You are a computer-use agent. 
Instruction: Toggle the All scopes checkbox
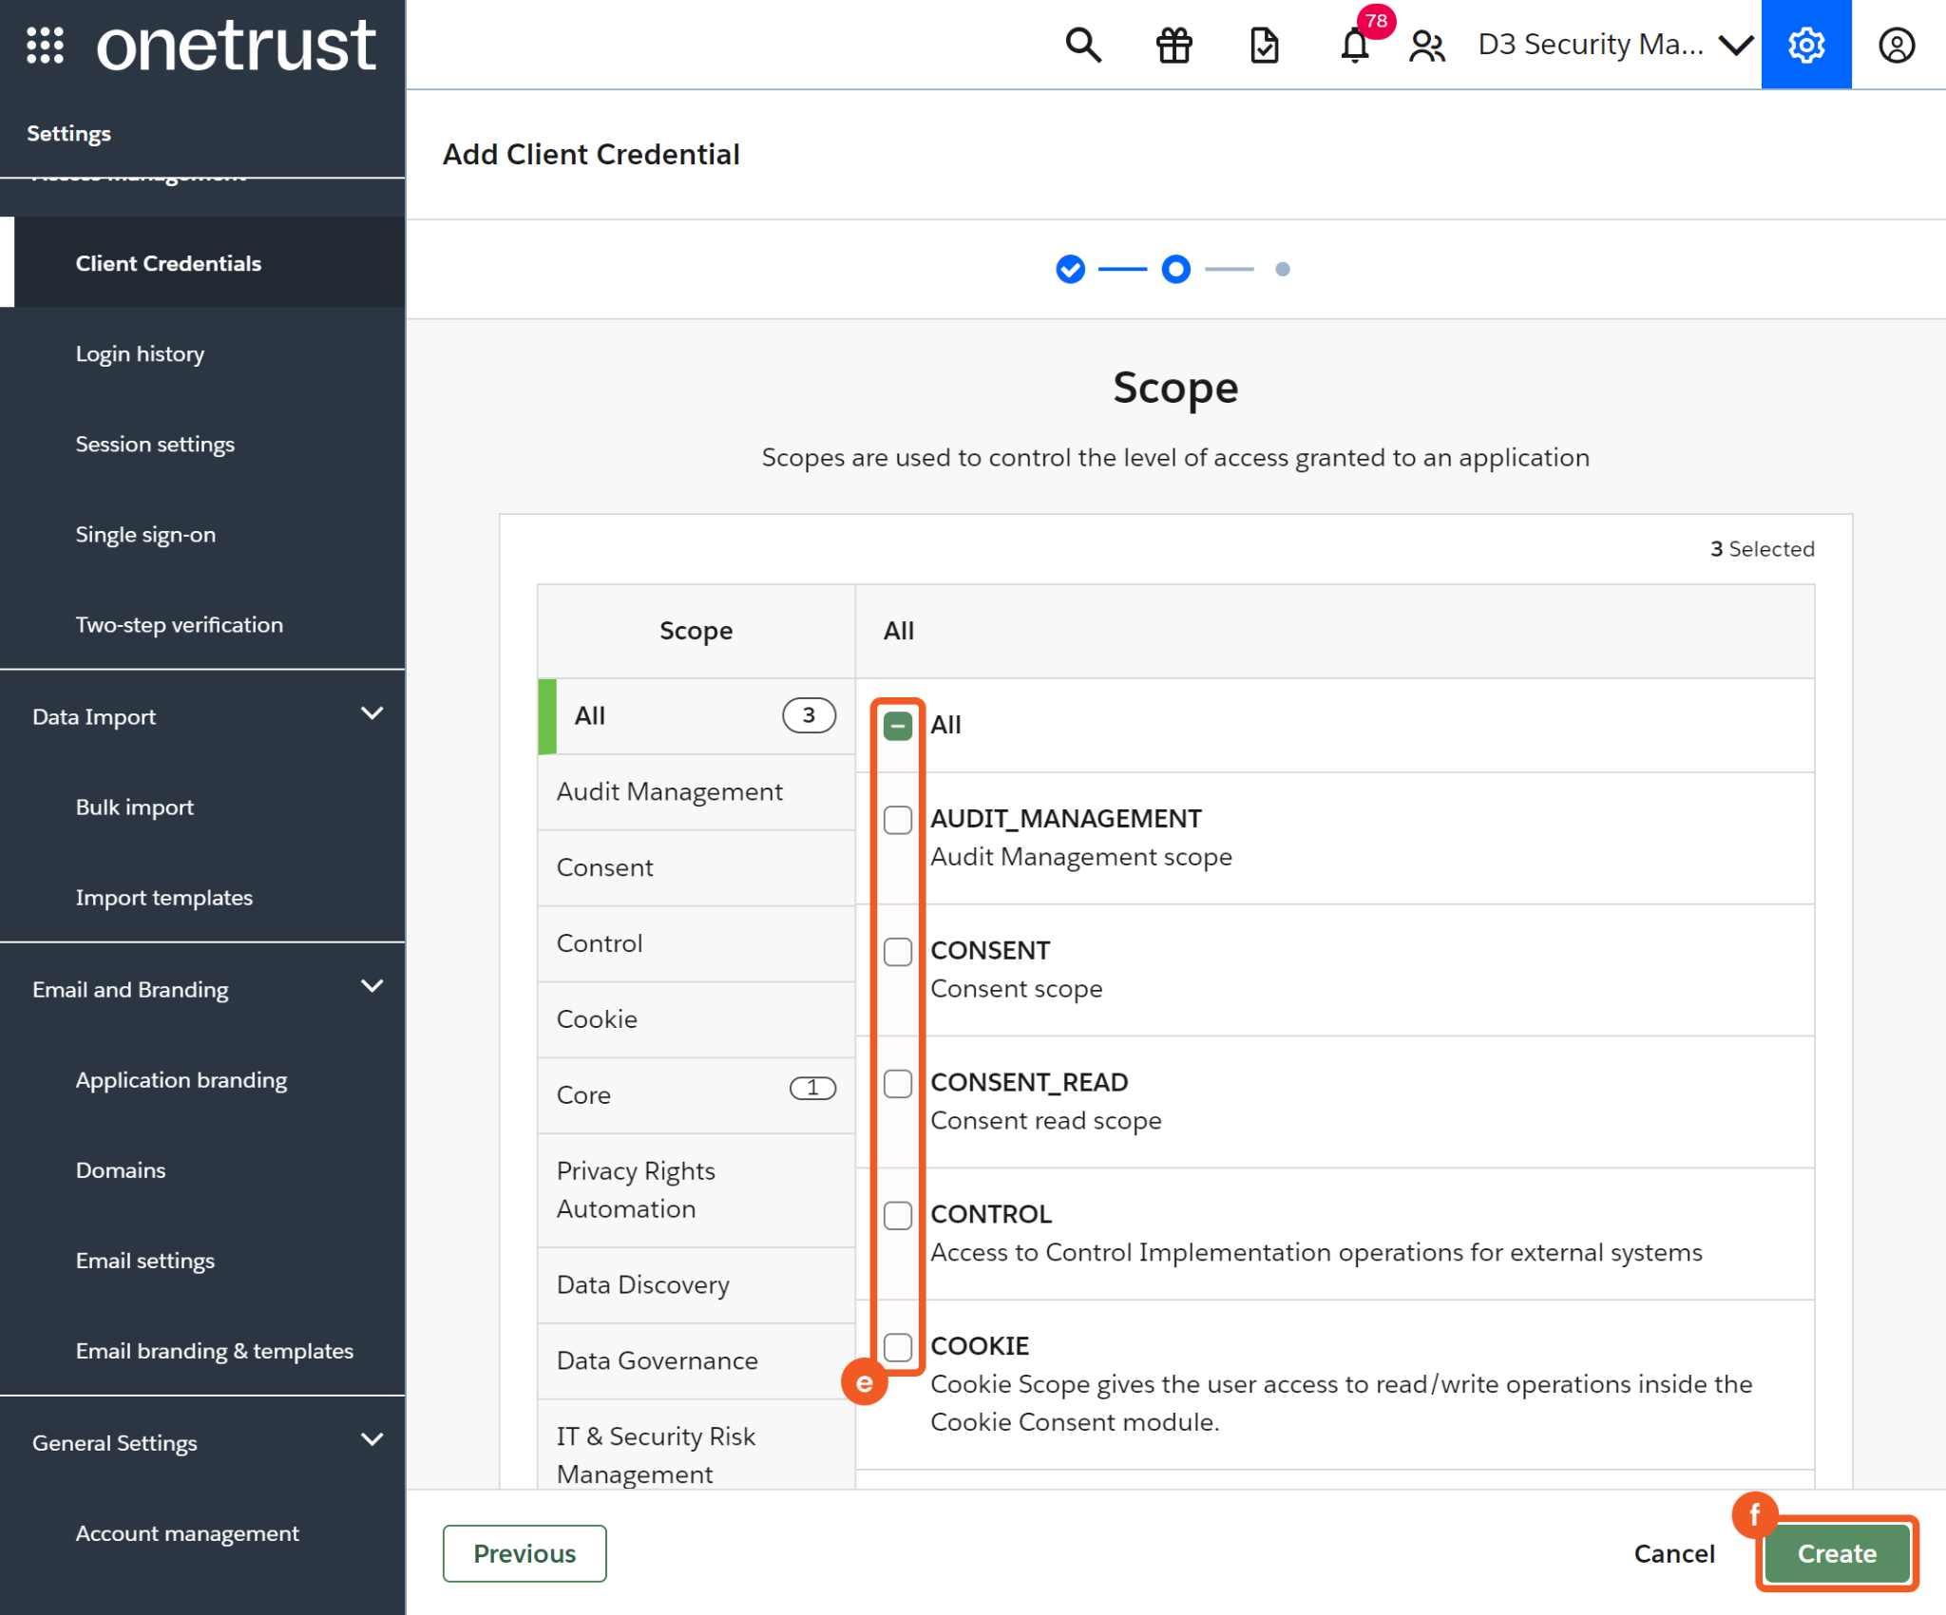pyautogui.click(x=897, y=726)
